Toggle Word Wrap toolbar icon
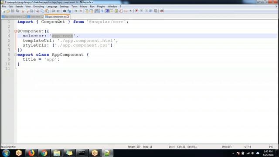 [x=98, y=11]
